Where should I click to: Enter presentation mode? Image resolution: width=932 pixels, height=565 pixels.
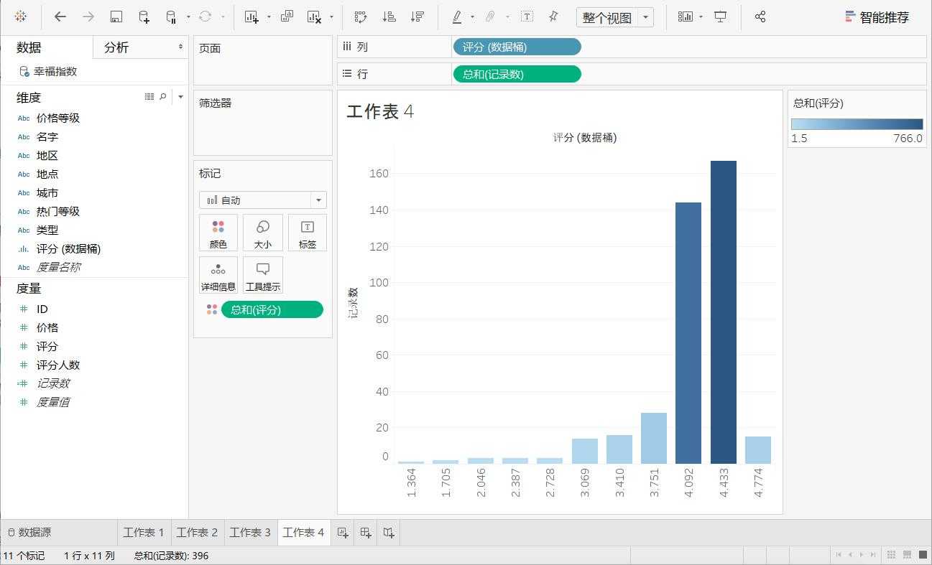[721, 17]
